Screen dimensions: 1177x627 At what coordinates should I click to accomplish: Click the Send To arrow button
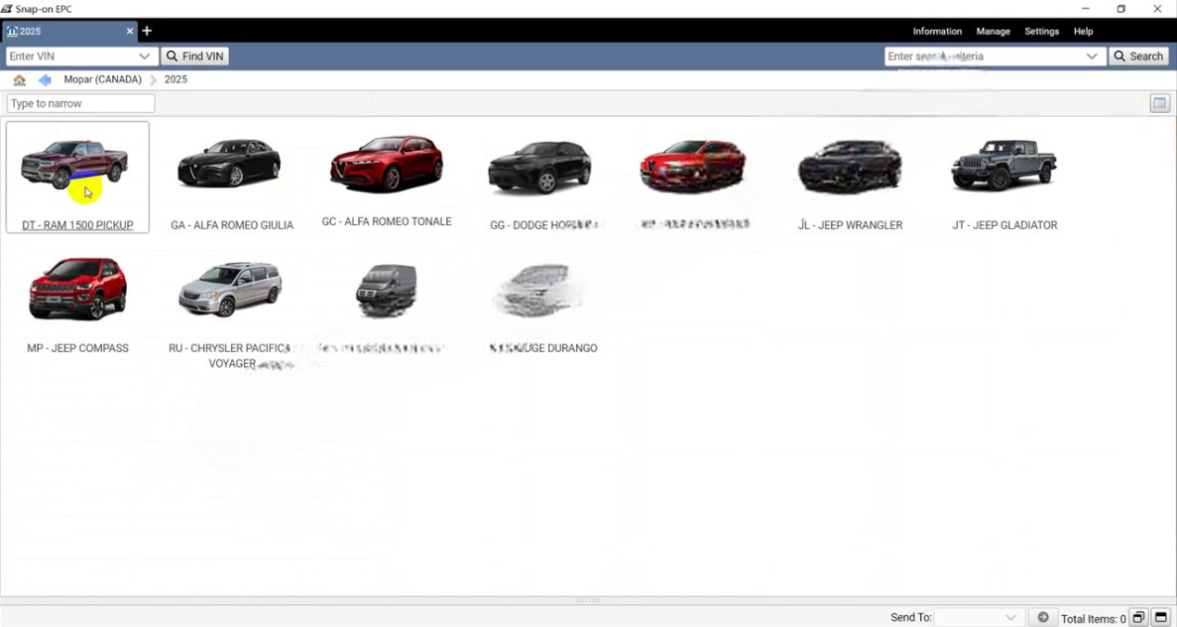[1042, 617]
